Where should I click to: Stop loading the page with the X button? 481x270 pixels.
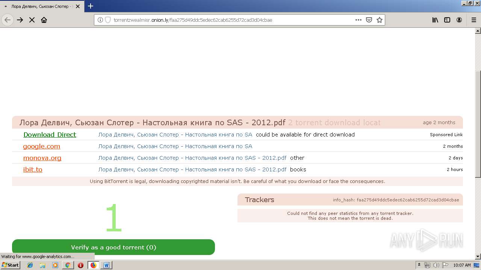(x=32, y=20)
